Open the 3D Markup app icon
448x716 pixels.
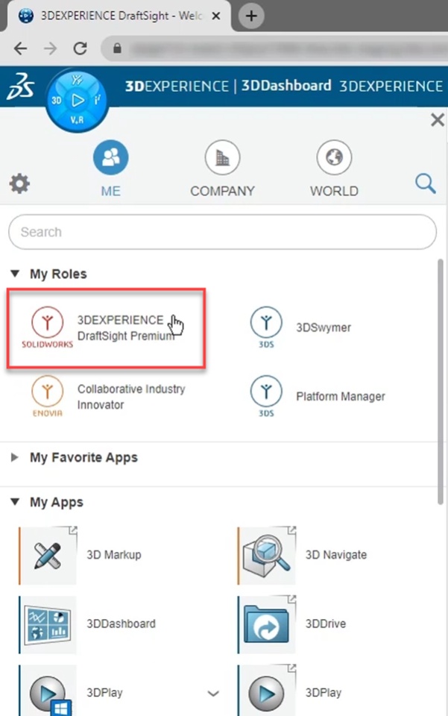click(47, 555)
